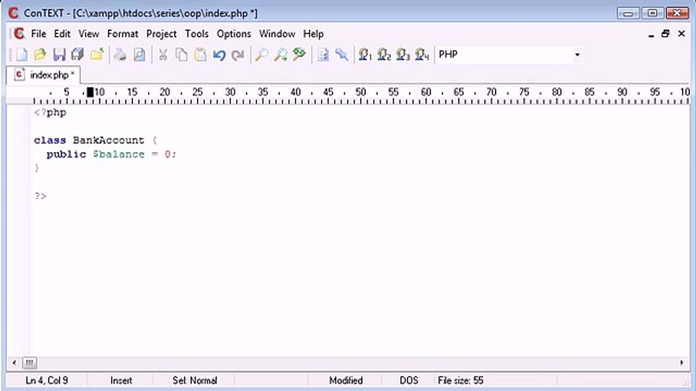Click the "Ln 4, Col 9" status bar field
The height and width of the screenshot is (391, 696).
click(47, 381)
